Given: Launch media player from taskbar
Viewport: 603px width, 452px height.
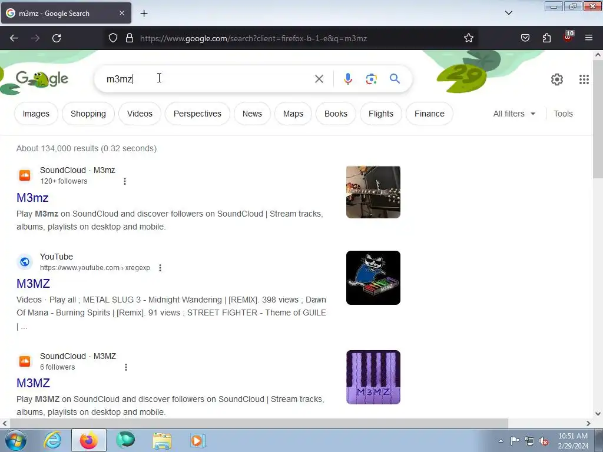Looking at the screenshot, I should click(198, 440).
